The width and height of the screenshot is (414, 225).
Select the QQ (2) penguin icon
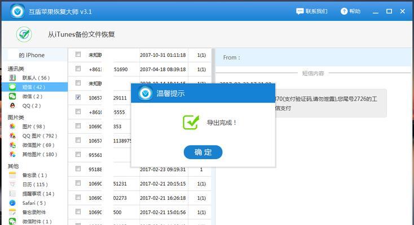[x=12, y=105]
